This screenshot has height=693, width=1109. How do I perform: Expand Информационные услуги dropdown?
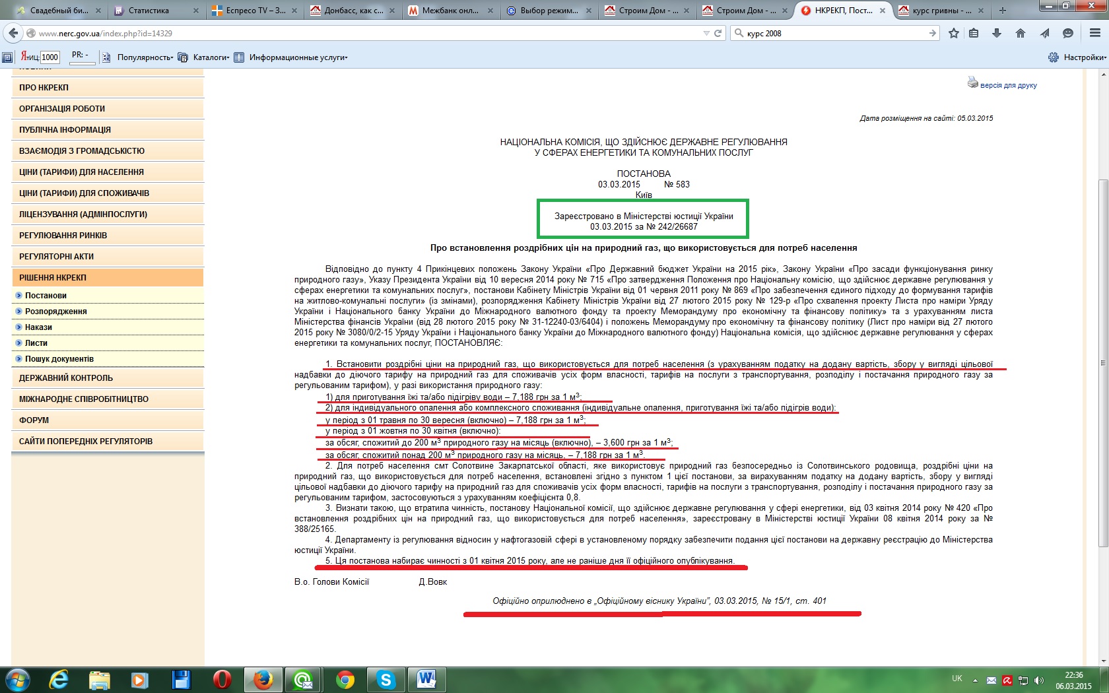[298, 57]
